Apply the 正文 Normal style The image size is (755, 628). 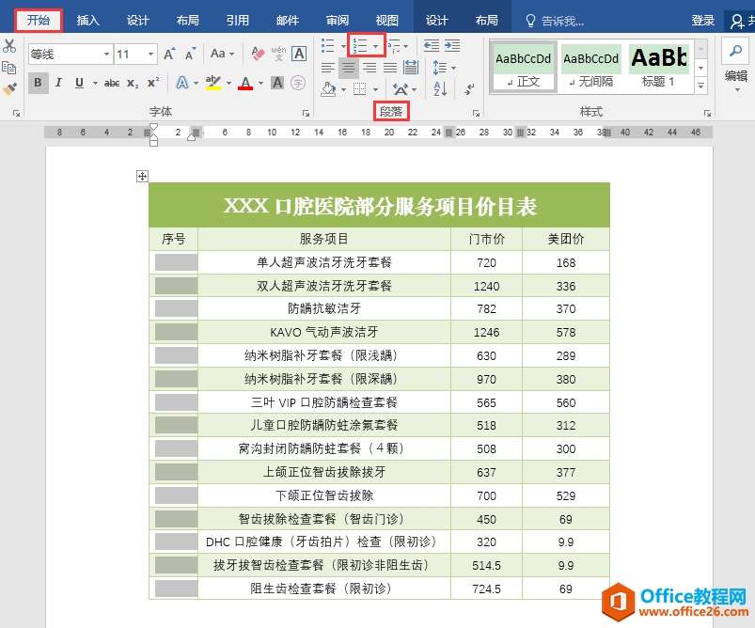click(523, 67)
